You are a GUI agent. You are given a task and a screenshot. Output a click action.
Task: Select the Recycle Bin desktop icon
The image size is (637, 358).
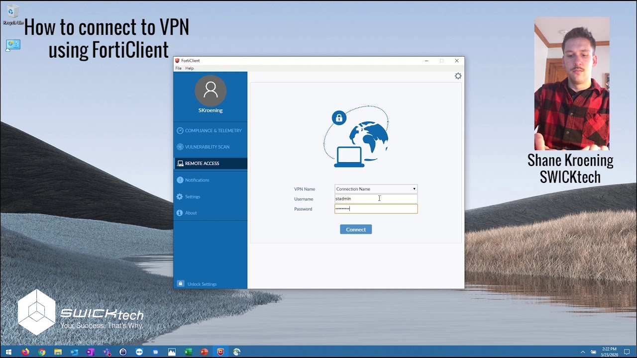coord(12,15)
